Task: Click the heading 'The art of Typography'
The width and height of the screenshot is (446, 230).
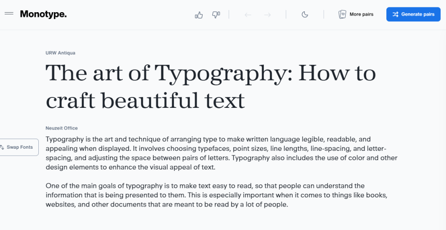Action: 210,73
